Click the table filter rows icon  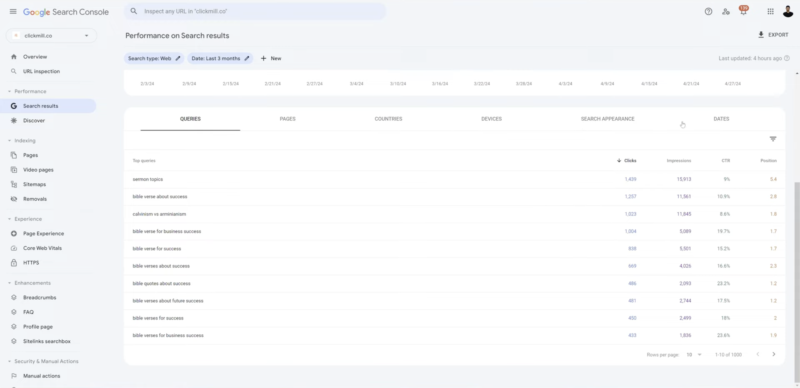coord(773,139)
